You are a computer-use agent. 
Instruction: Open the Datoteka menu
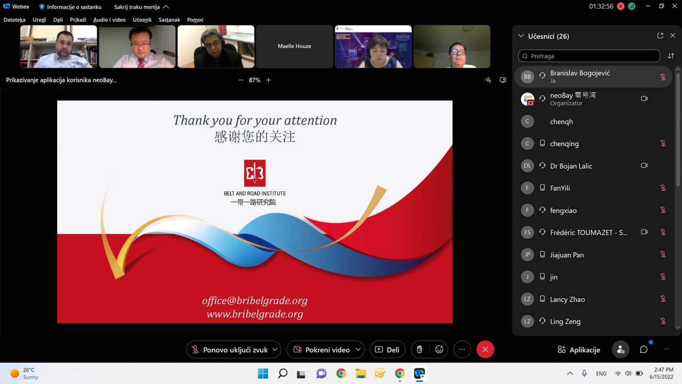click(x=15, y=20)
